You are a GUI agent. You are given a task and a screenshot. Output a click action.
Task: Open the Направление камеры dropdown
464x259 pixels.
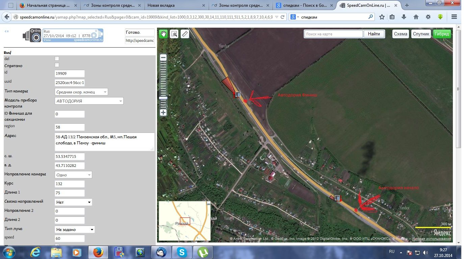(x=73, y=175)
